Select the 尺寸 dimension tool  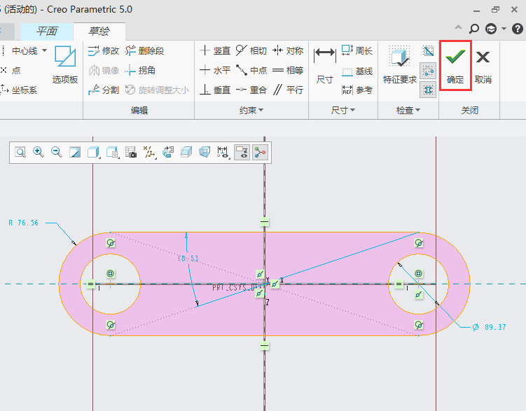click(x=324, y=65)
